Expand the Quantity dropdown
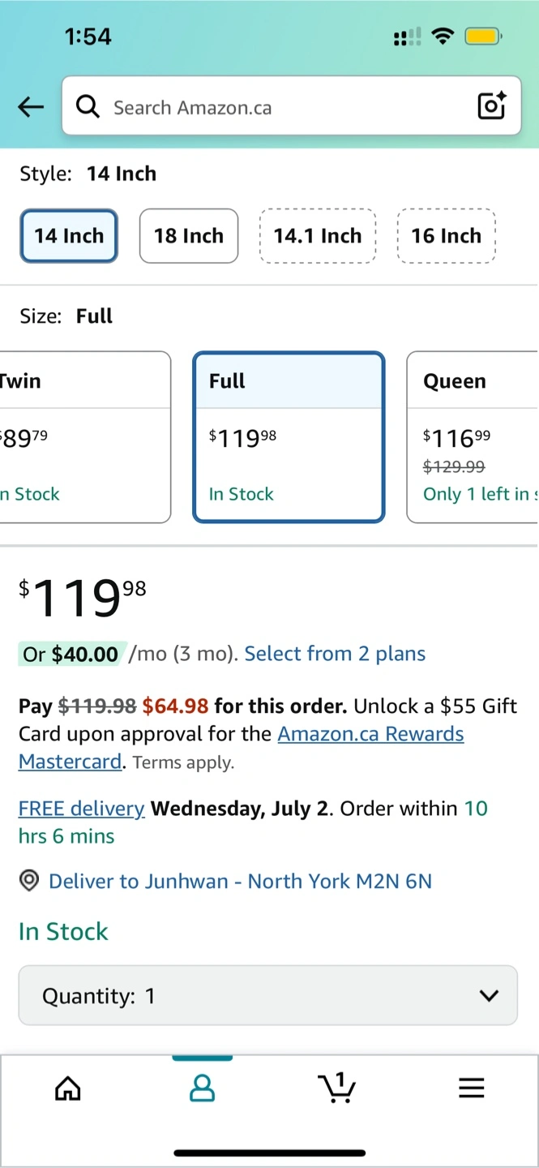 (268, 995)
